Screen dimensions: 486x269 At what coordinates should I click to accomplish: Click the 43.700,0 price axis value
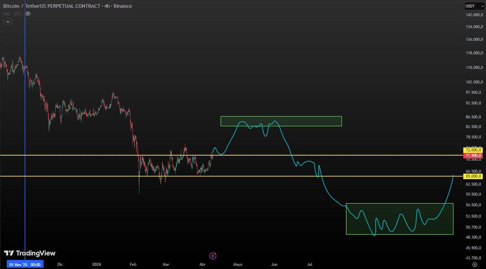474,258
